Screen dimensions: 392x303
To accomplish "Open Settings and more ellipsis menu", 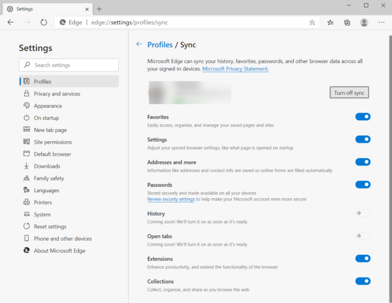I will (381, 22).
